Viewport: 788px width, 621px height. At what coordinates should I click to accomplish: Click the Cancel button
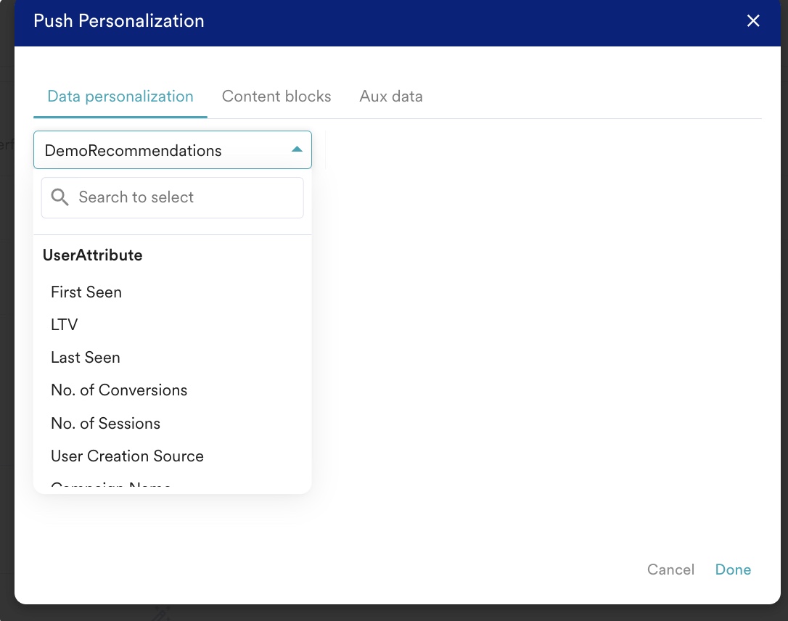(x=670, y=569)
